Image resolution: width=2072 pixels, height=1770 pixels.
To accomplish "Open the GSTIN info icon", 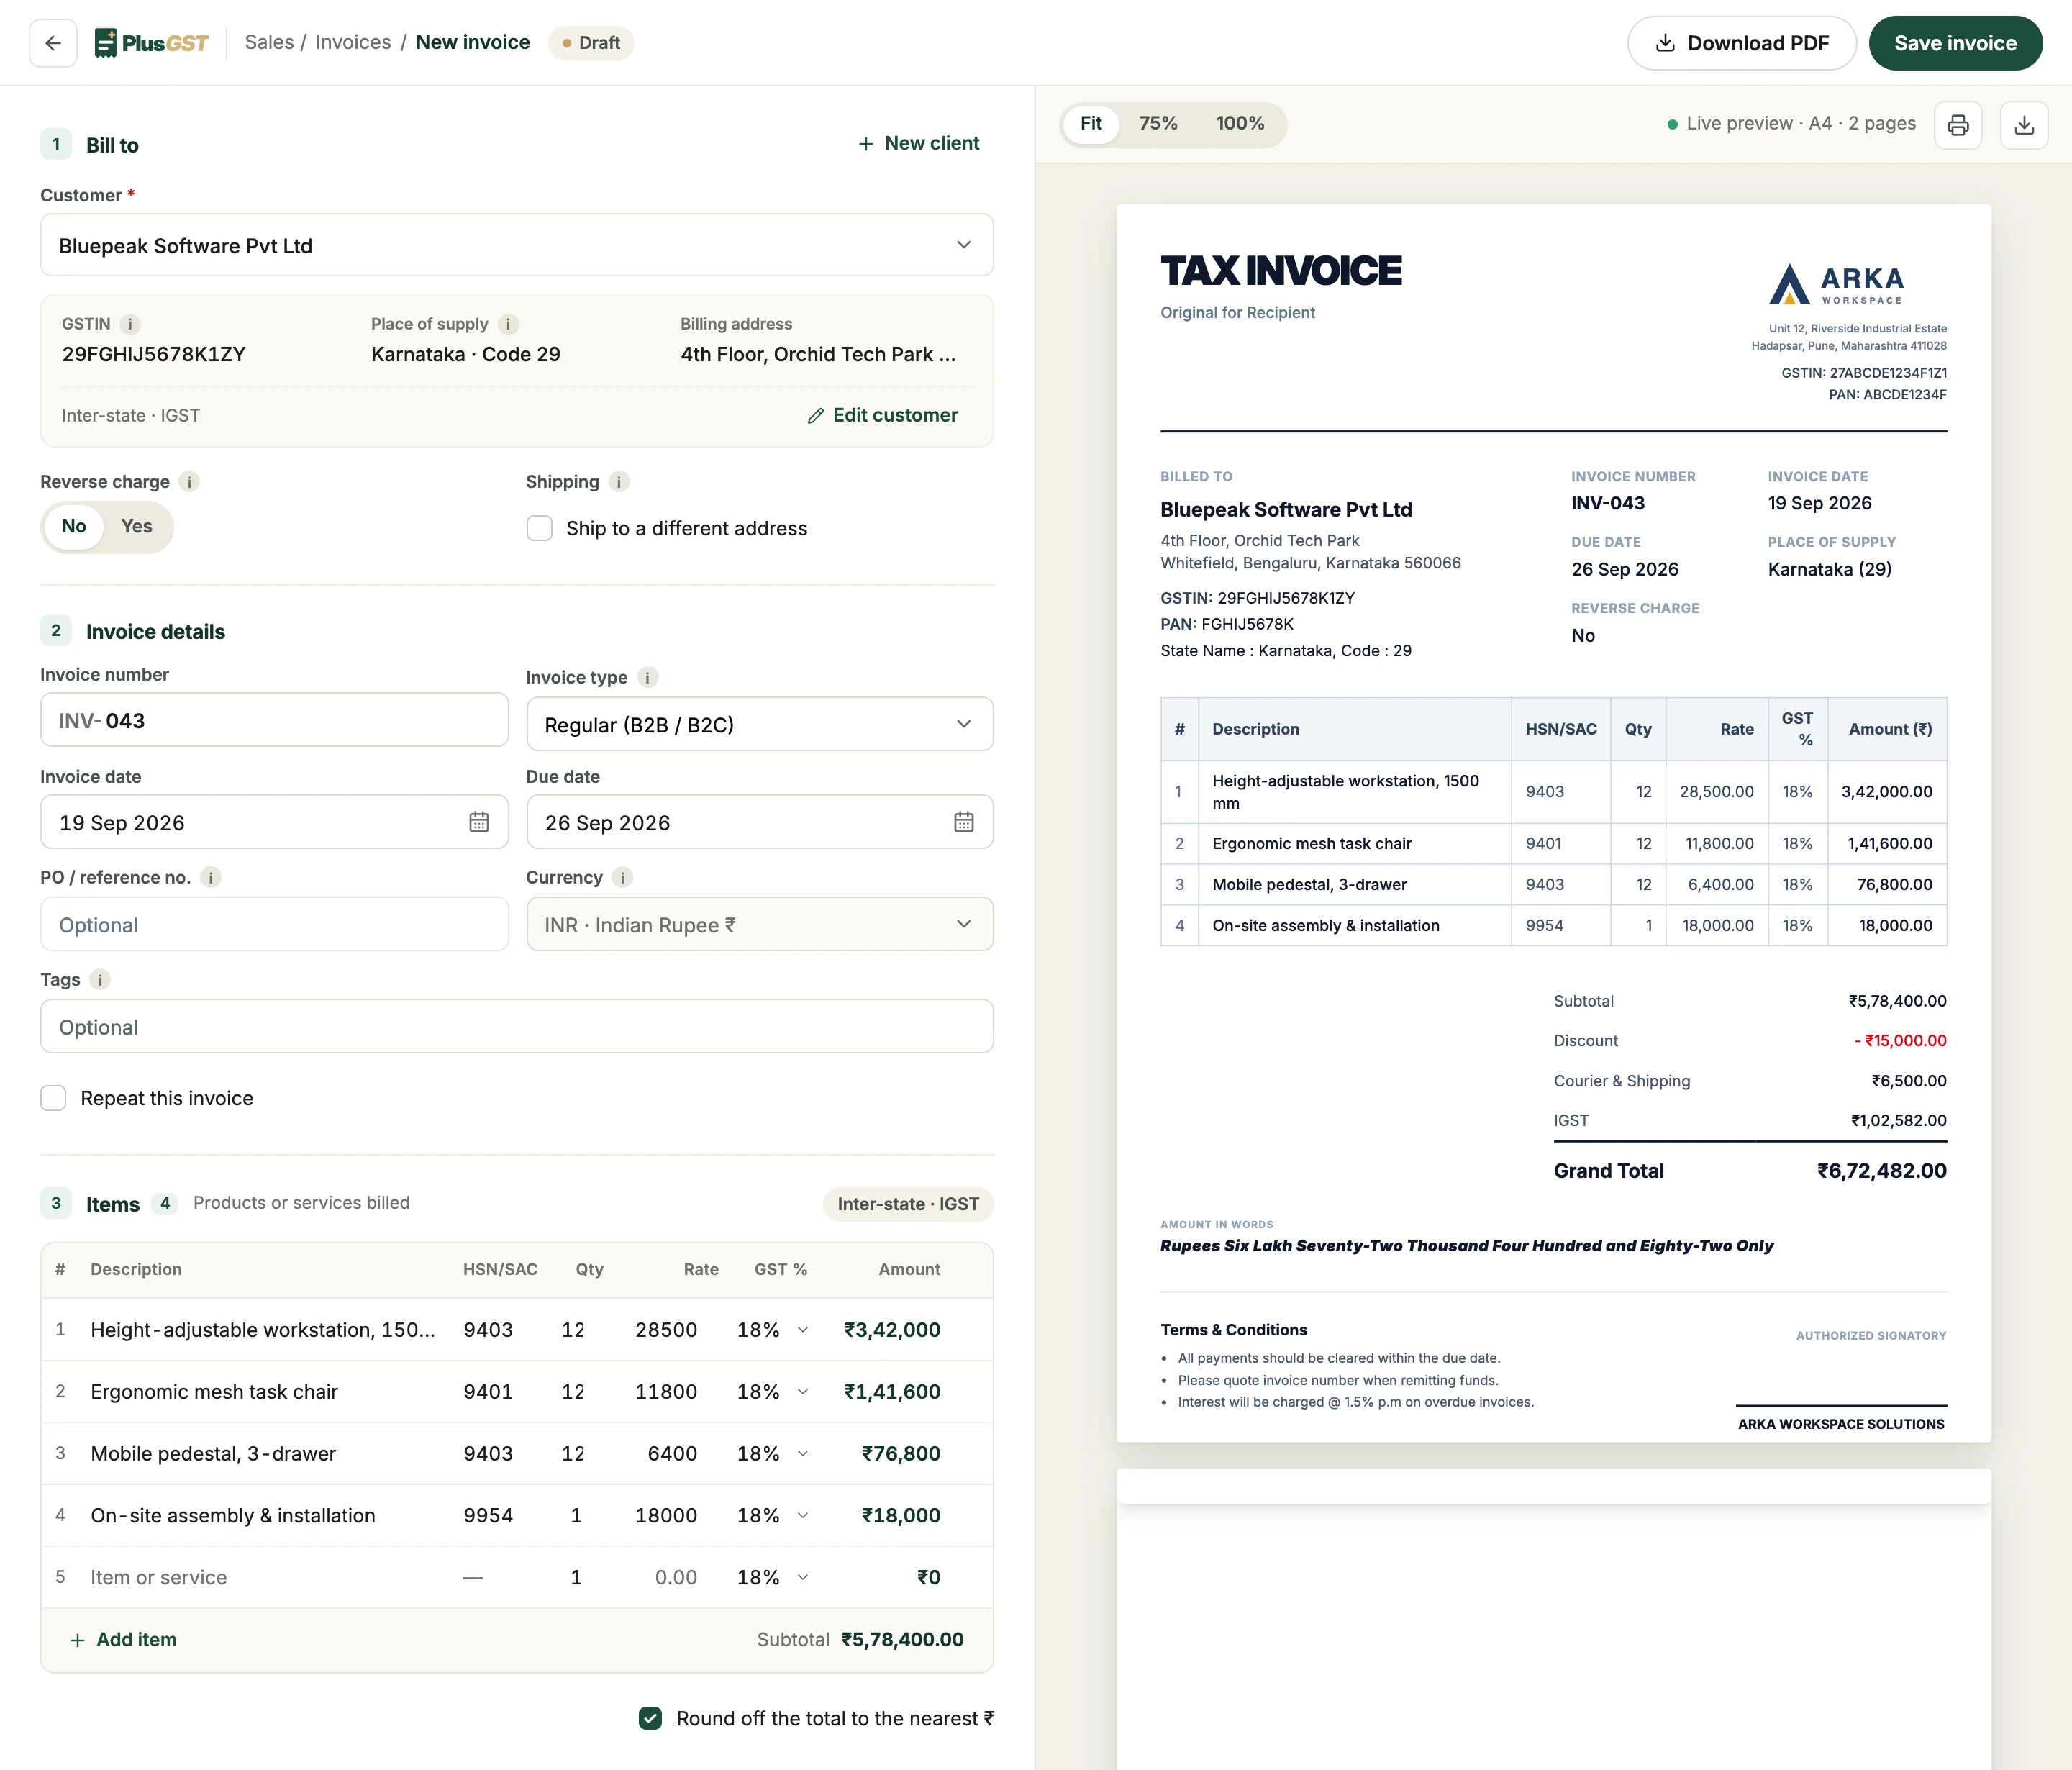I will click(130, 324).
